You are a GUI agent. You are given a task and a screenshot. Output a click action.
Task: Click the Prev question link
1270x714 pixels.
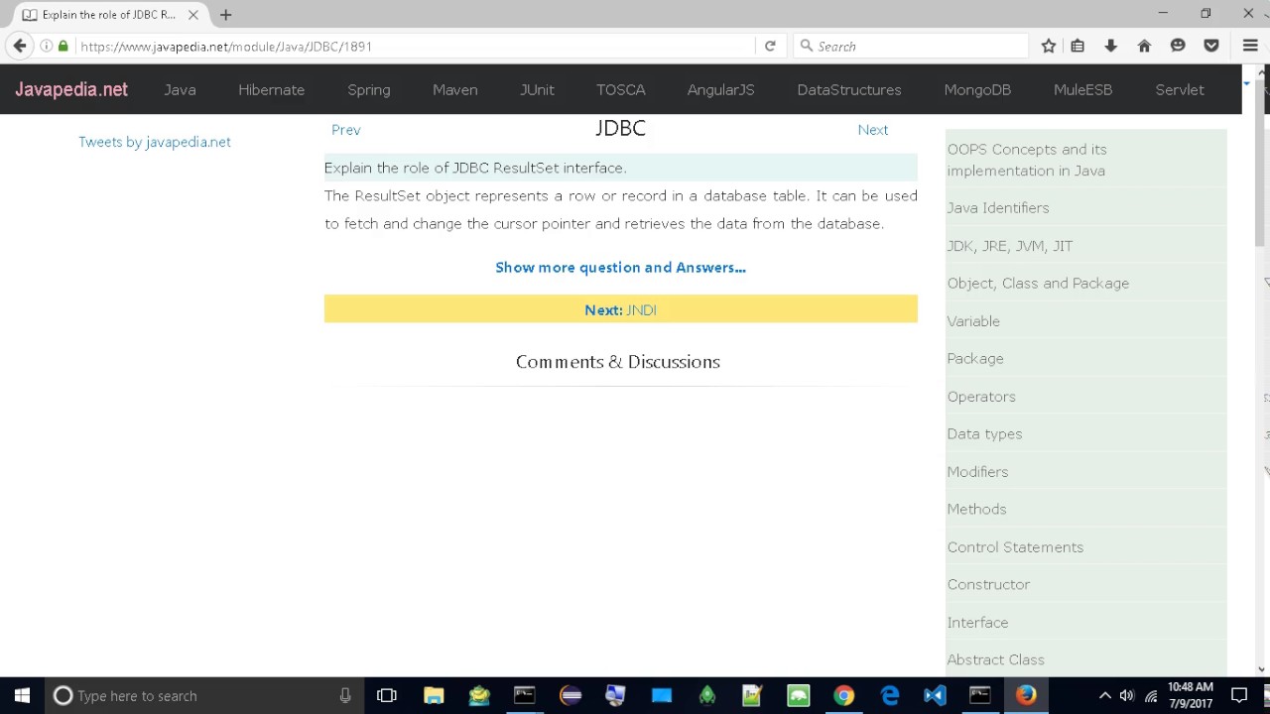pyautogui.click(x=346, y=130)
